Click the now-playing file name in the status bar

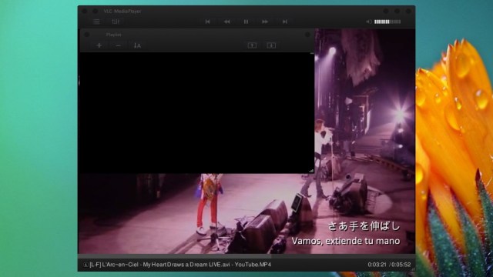click(180, 265)
